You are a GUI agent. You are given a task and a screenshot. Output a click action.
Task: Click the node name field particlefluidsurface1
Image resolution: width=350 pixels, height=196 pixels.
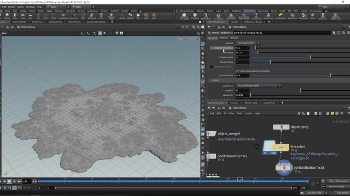click(282, 33)
